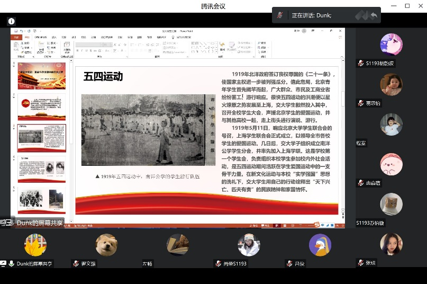
Task: Select 吕俊's duck avatar
Action: (x=320, y=245)
